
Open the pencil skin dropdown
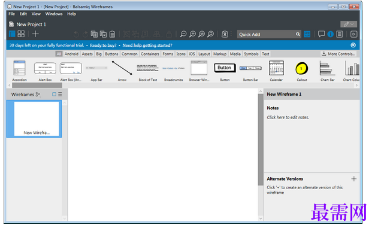tap(349, 24)
